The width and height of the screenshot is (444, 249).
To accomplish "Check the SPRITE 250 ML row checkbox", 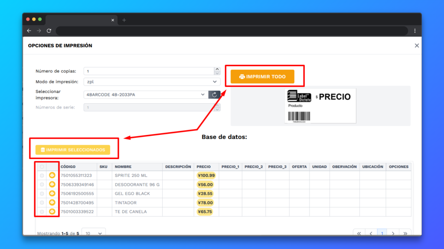I will [42, 176].
